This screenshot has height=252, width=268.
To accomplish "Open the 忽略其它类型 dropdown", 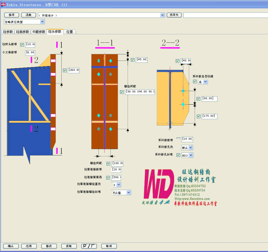I will coord(25,22).
